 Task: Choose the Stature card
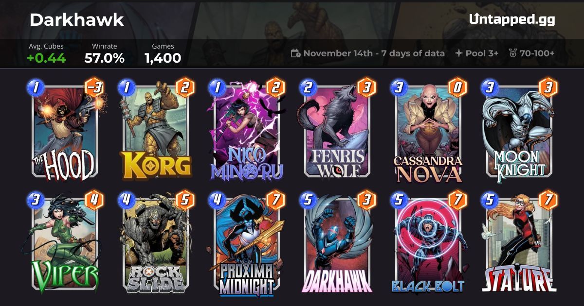[x=519, y=243]
